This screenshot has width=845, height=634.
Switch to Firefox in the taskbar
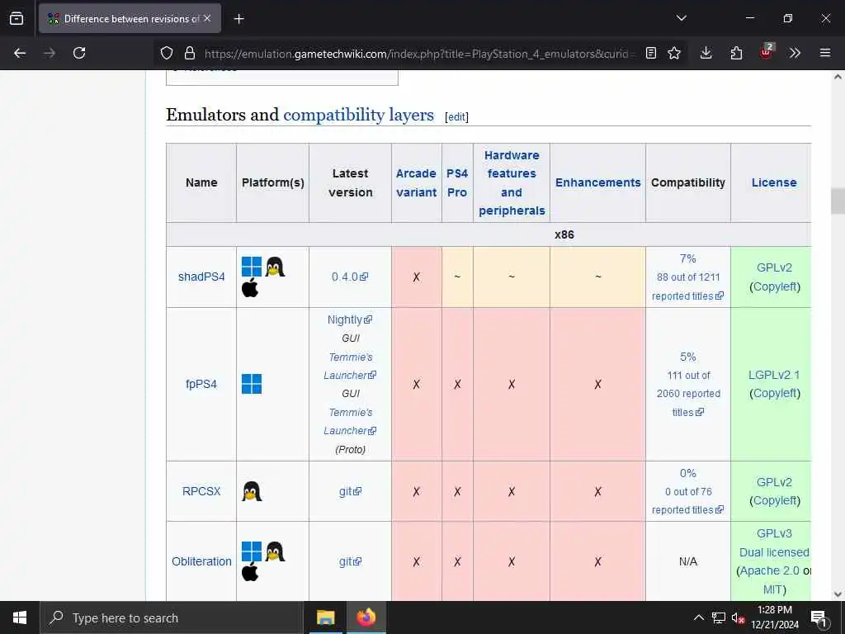366,617
